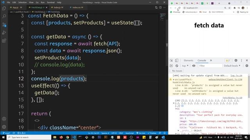Reload the localhost page in Chrome
The width and height of the screenshot is (250, 140).
(179, 8)
